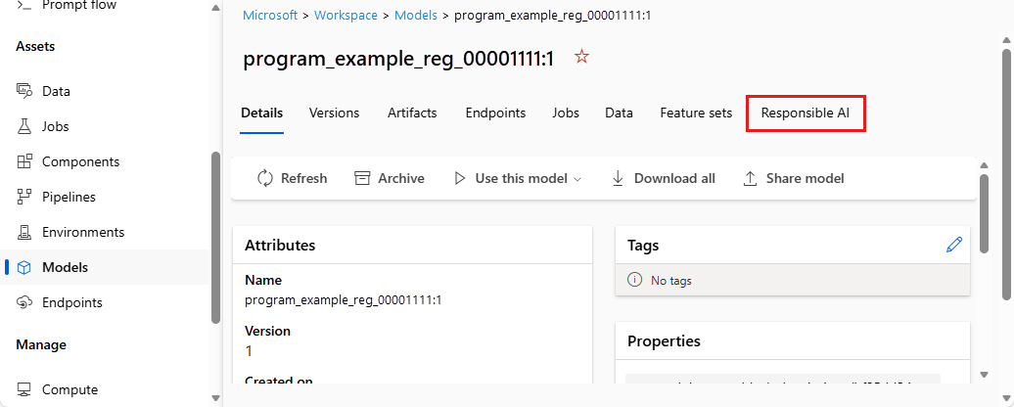Viewport: 1014px width, 407px height.
Task: Select Prompt flow in the sidebar
Action: pos(79,5)
